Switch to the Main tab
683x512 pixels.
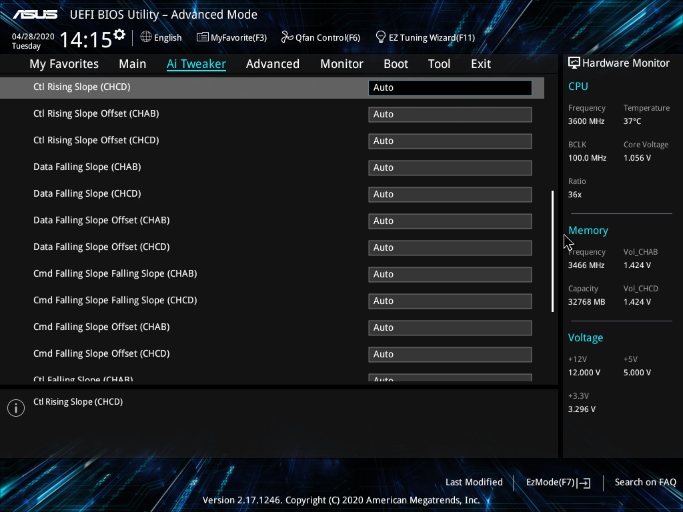(133, 64)
